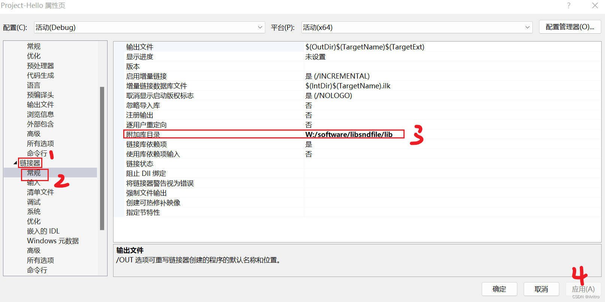Click the $(IntDir)$(TargetName).ilk value

[348, 86]
